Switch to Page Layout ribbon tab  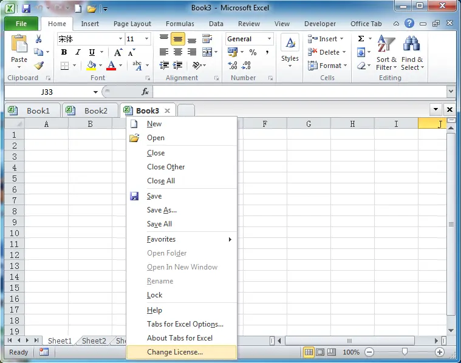[132, 24]
